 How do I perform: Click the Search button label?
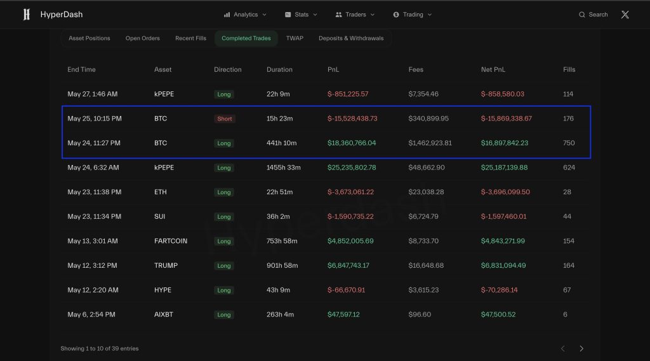(598, 15)
